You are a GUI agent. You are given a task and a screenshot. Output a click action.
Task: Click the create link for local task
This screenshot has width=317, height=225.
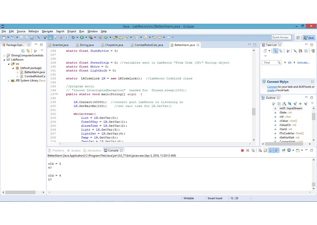click(270, 90)
